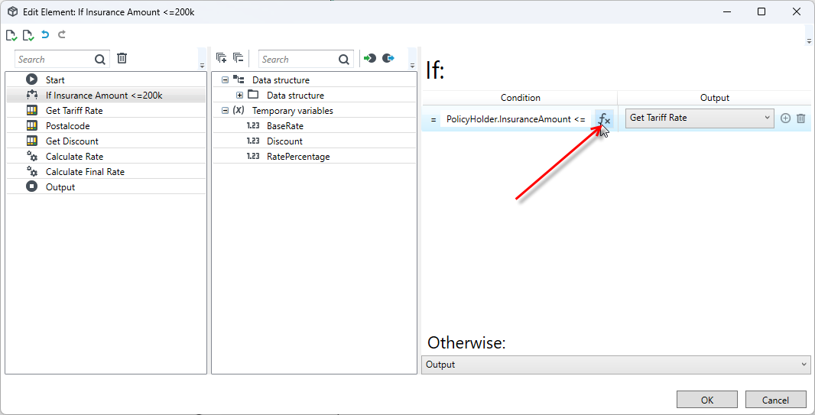Viewport: 815px width, 415px height.
Task: Click the If Insurance Amount branch icon
Action: [x=31, y=95]
